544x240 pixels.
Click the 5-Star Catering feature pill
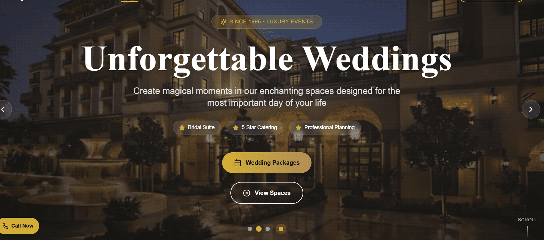255,127
